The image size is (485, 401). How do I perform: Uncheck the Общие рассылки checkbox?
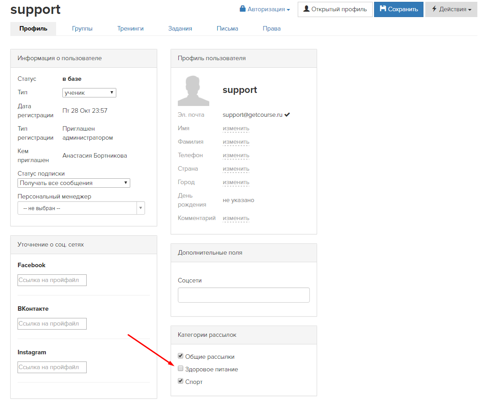click(x=181, y=356)
